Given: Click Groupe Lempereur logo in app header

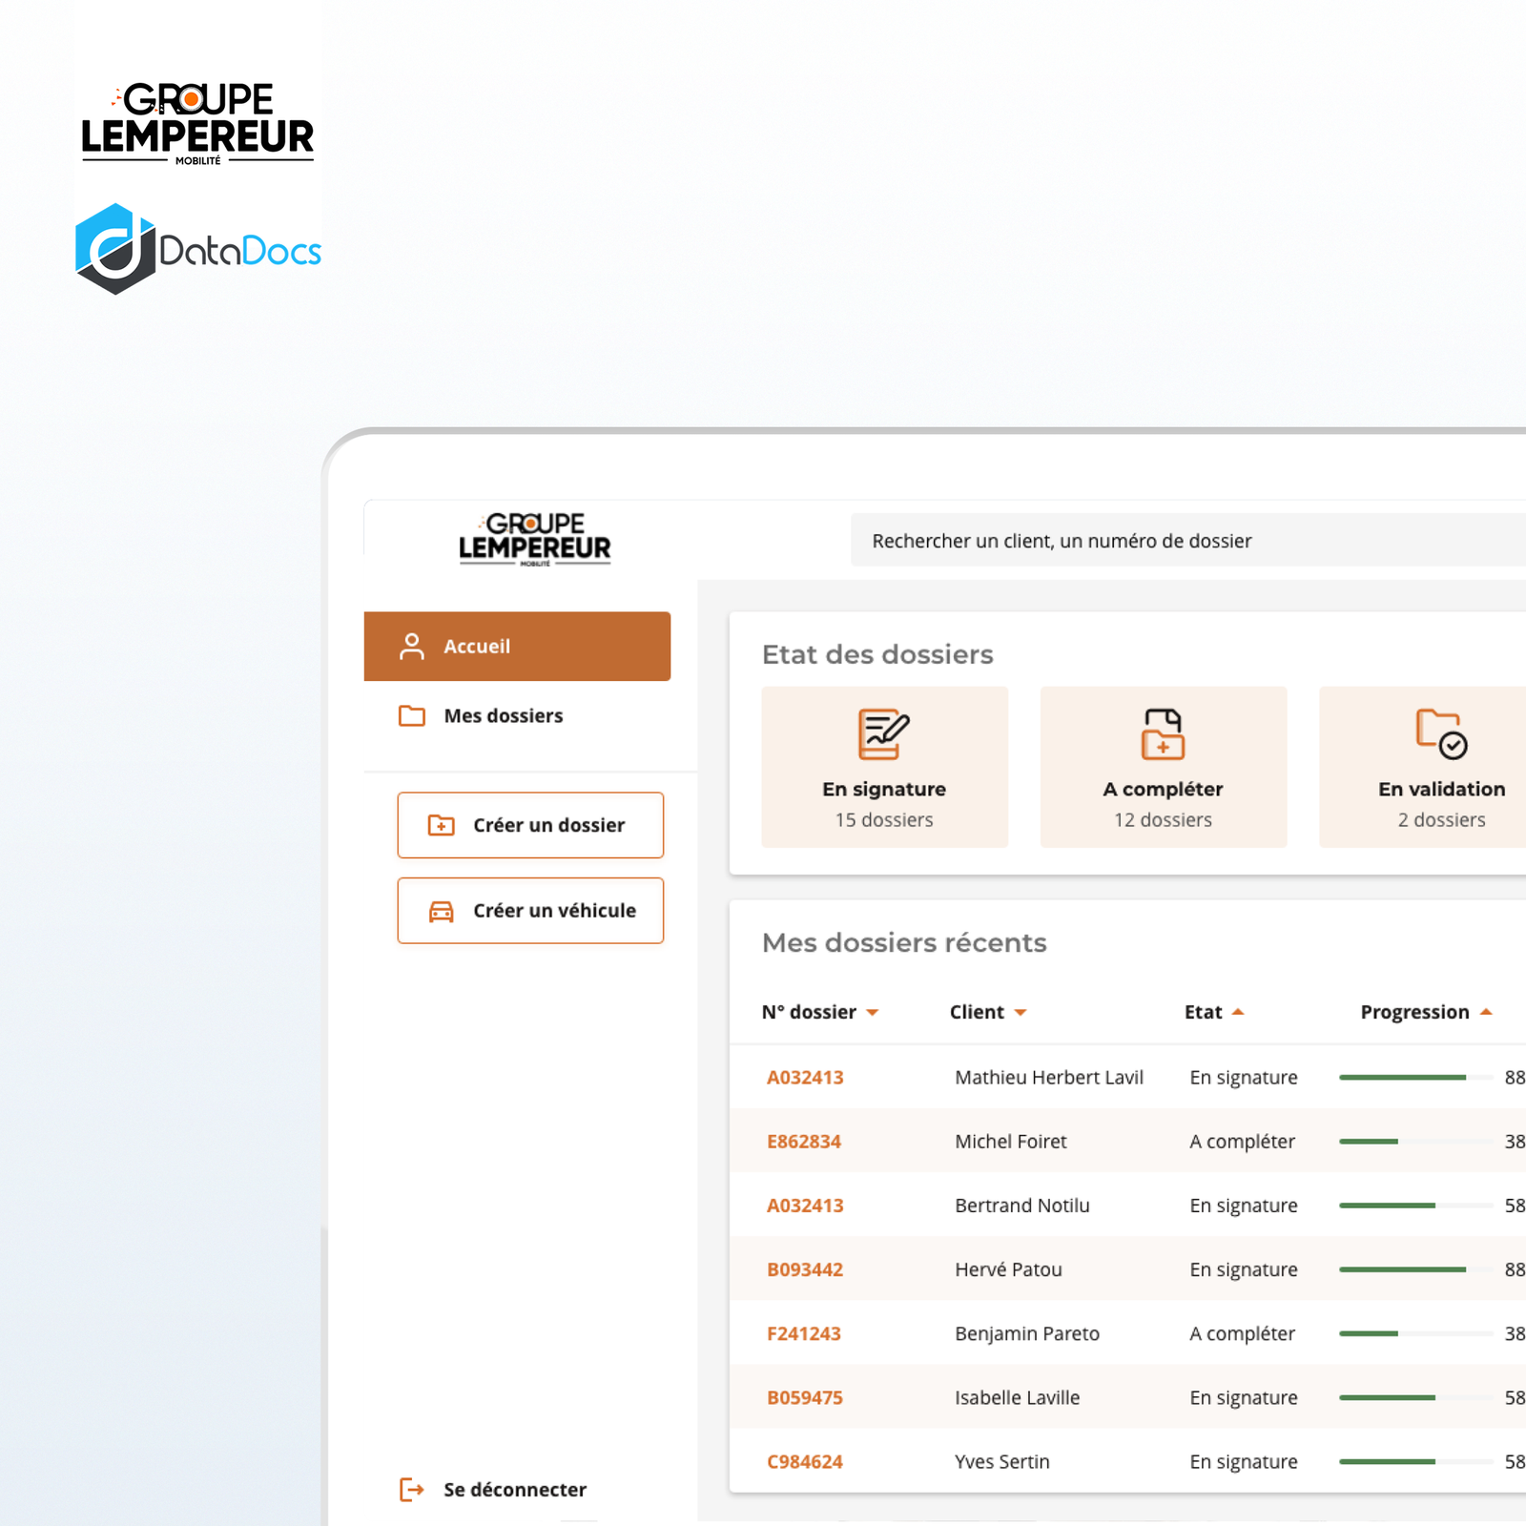Looking at the screenshot, I should [x=535, y=540].
